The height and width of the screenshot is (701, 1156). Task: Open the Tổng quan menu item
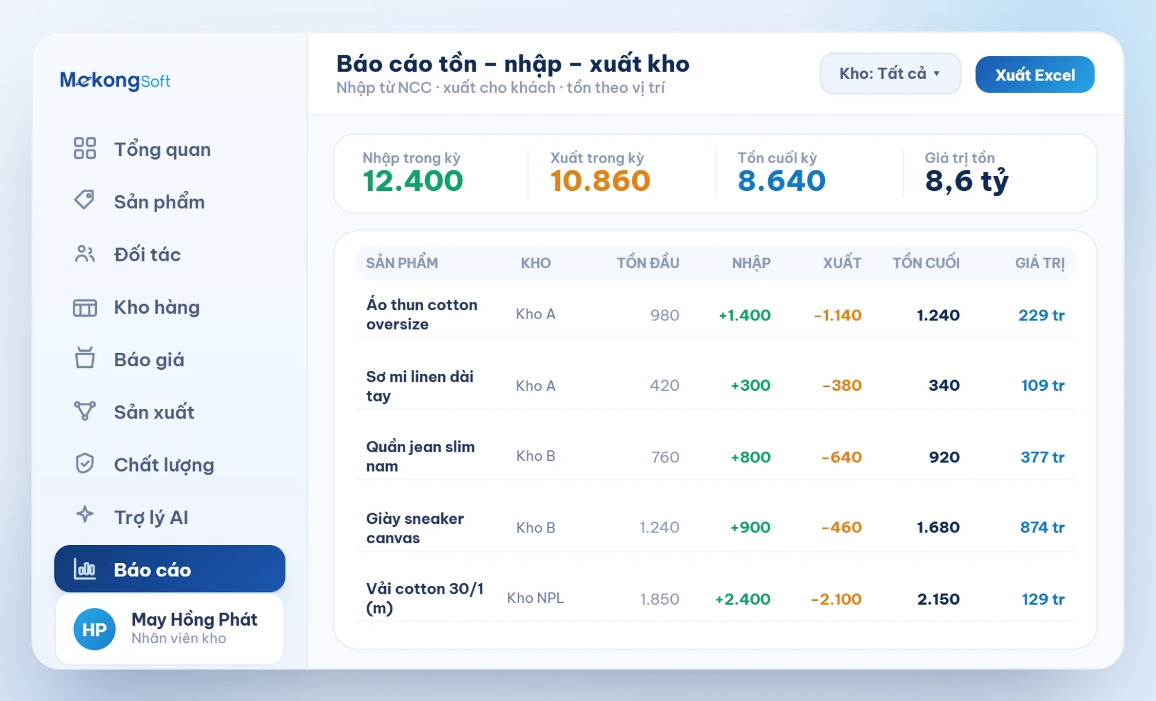point(170,149)
